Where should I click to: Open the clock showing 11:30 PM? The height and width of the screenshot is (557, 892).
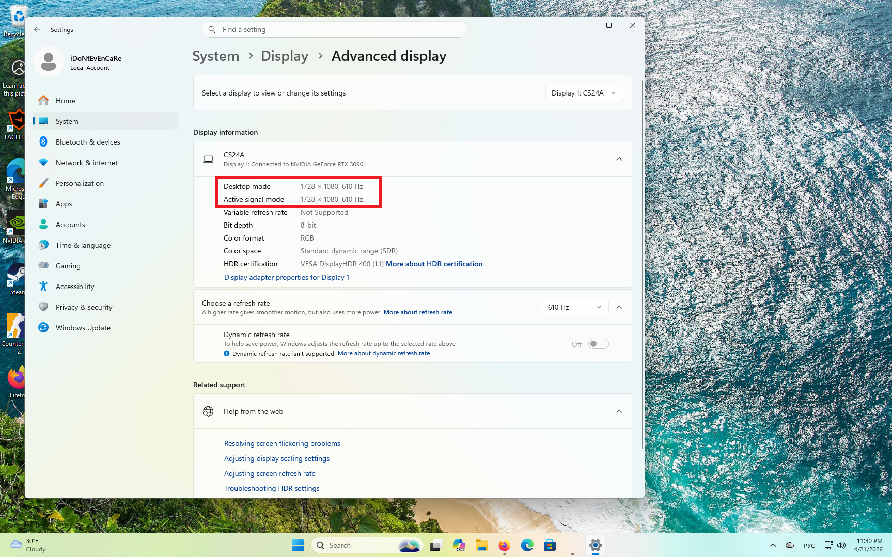tap(868, 545)
